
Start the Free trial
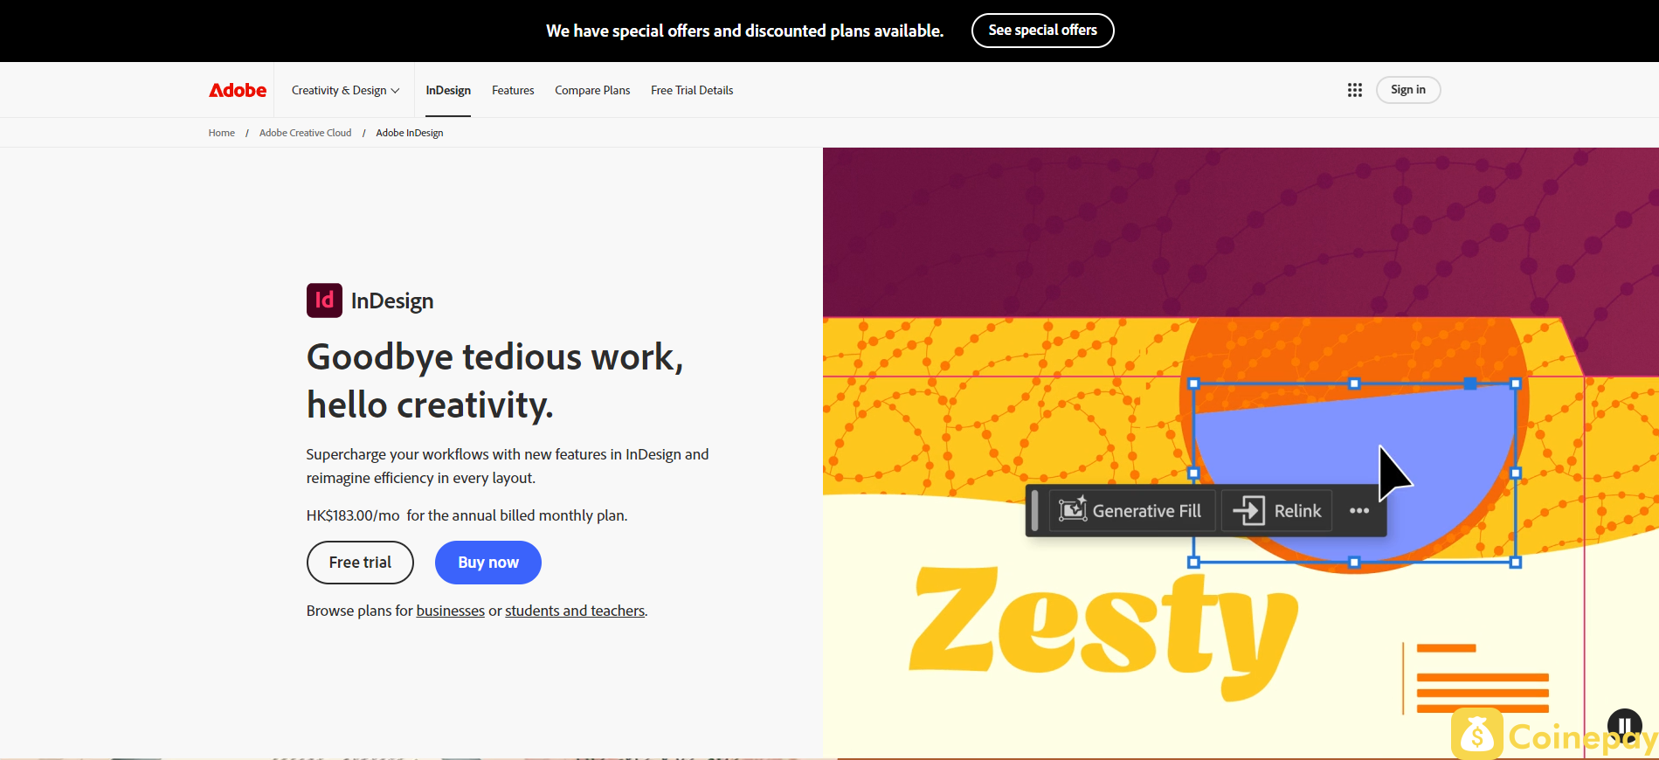coord(360,563)
